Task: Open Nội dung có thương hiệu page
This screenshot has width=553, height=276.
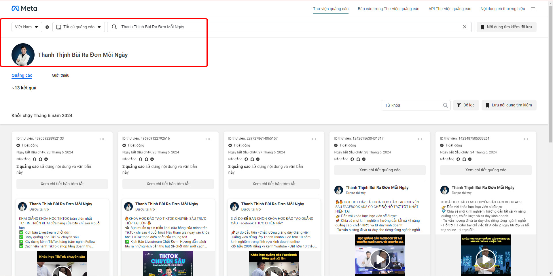Action: [503, 9]
